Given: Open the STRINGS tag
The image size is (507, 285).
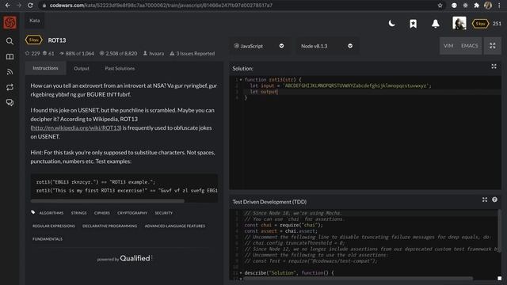Looking at the screenshot, I should pyautogui.click(x=79, y=213).
